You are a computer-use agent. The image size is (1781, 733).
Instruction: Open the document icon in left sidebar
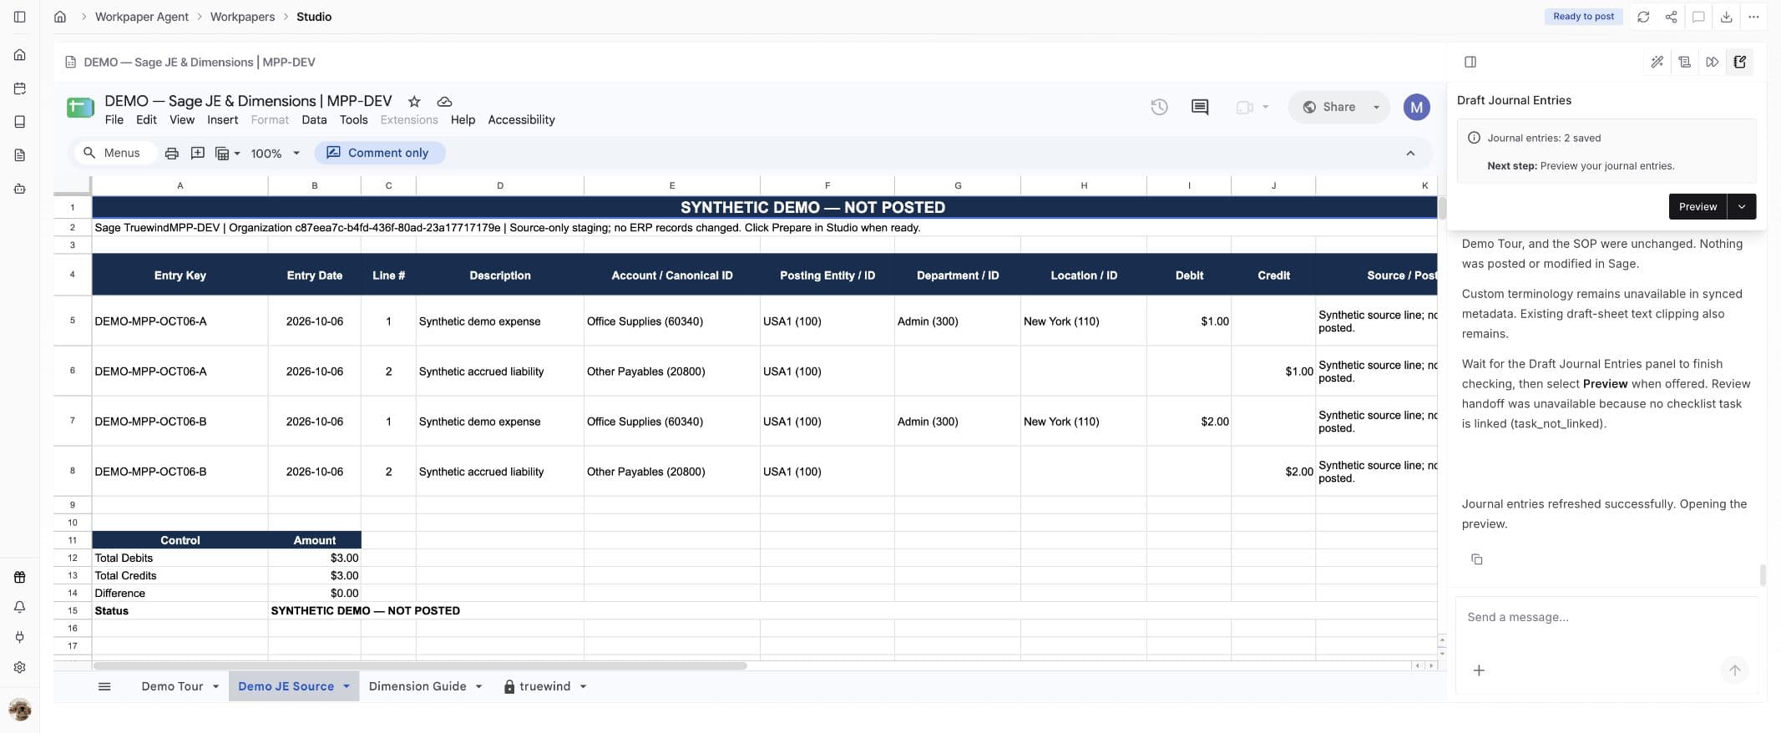pyautogui.click(x=20, y=155)
